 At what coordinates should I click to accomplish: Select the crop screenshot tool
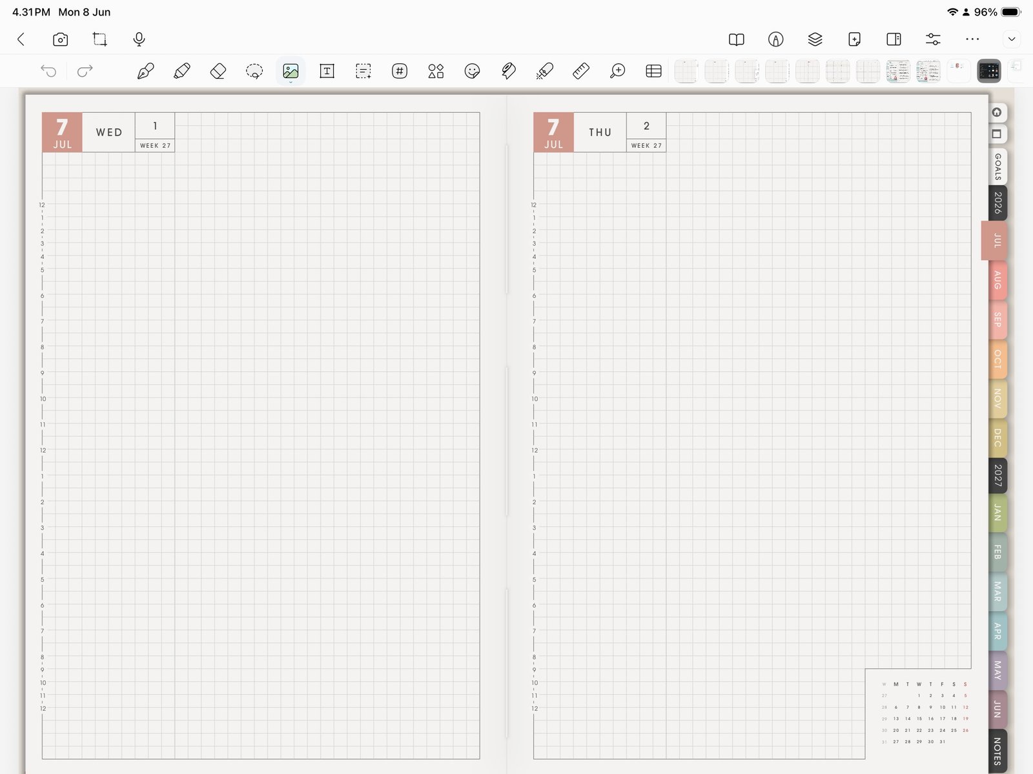click(x=99, y=39)
